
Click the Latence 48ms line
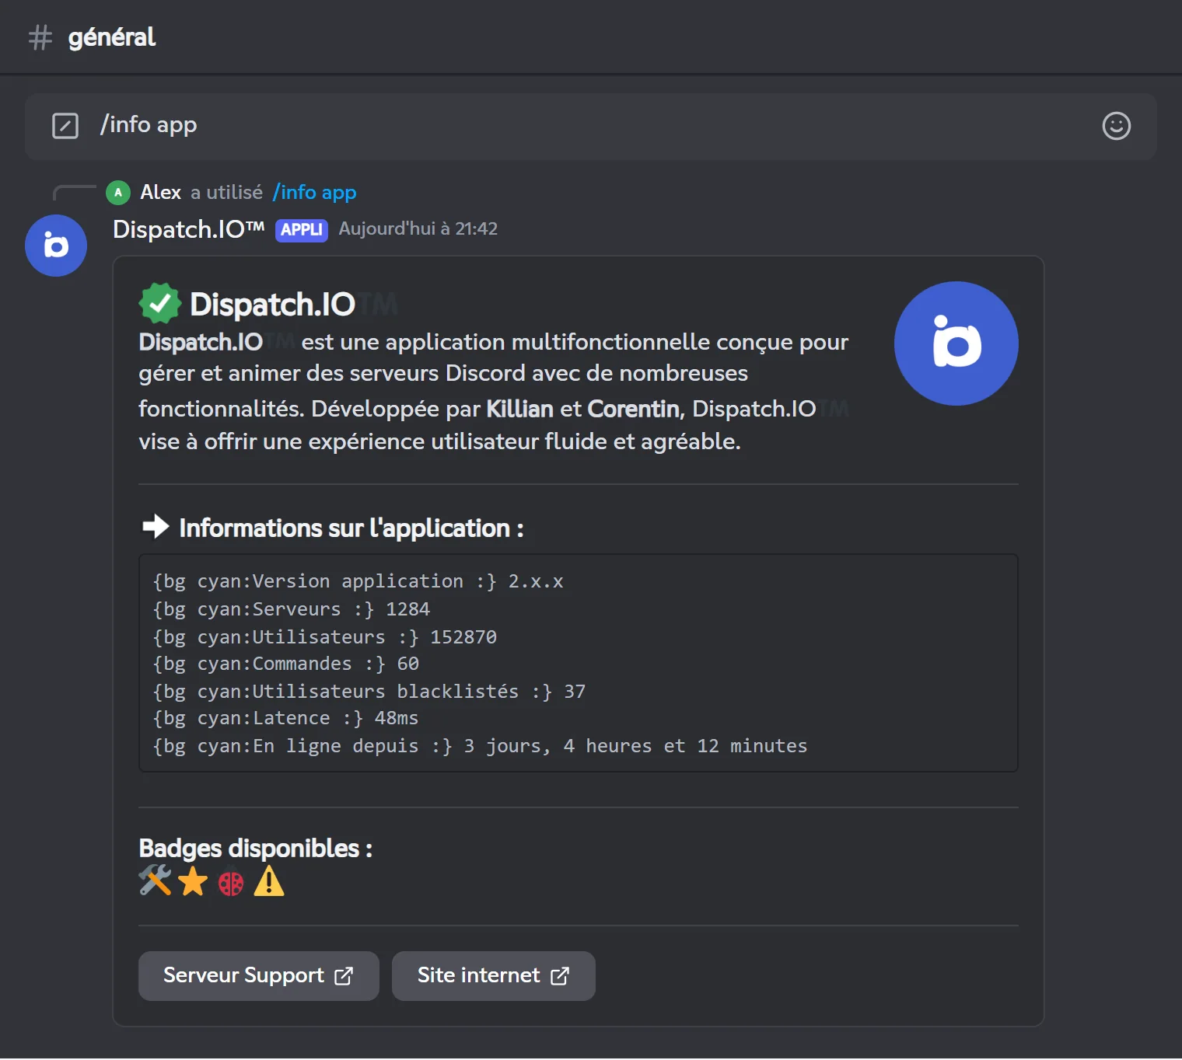click(286, 719)
